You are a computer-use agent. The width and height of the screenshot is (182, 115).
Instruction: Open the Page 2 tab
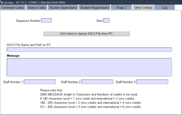tap(121, 8)
